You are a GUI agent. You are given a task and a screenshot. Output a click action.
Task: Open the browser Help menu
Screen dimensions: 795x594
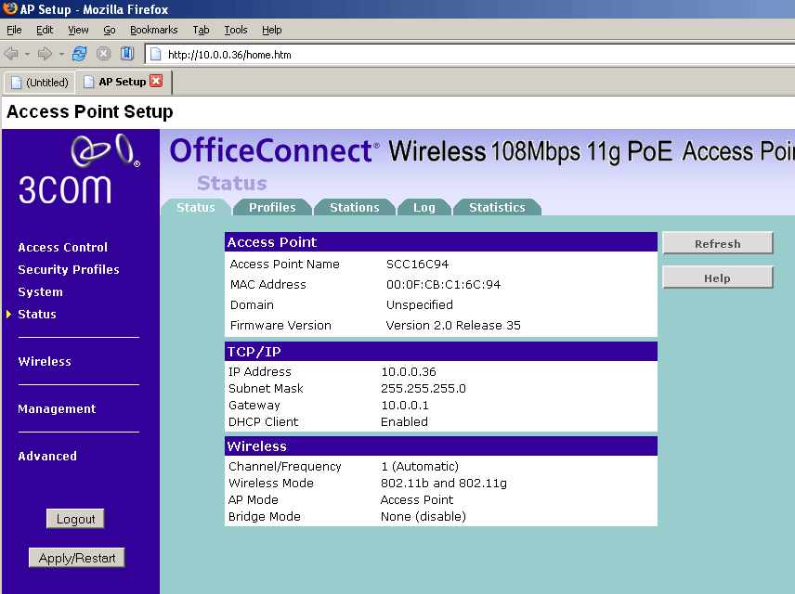(272, 30)
